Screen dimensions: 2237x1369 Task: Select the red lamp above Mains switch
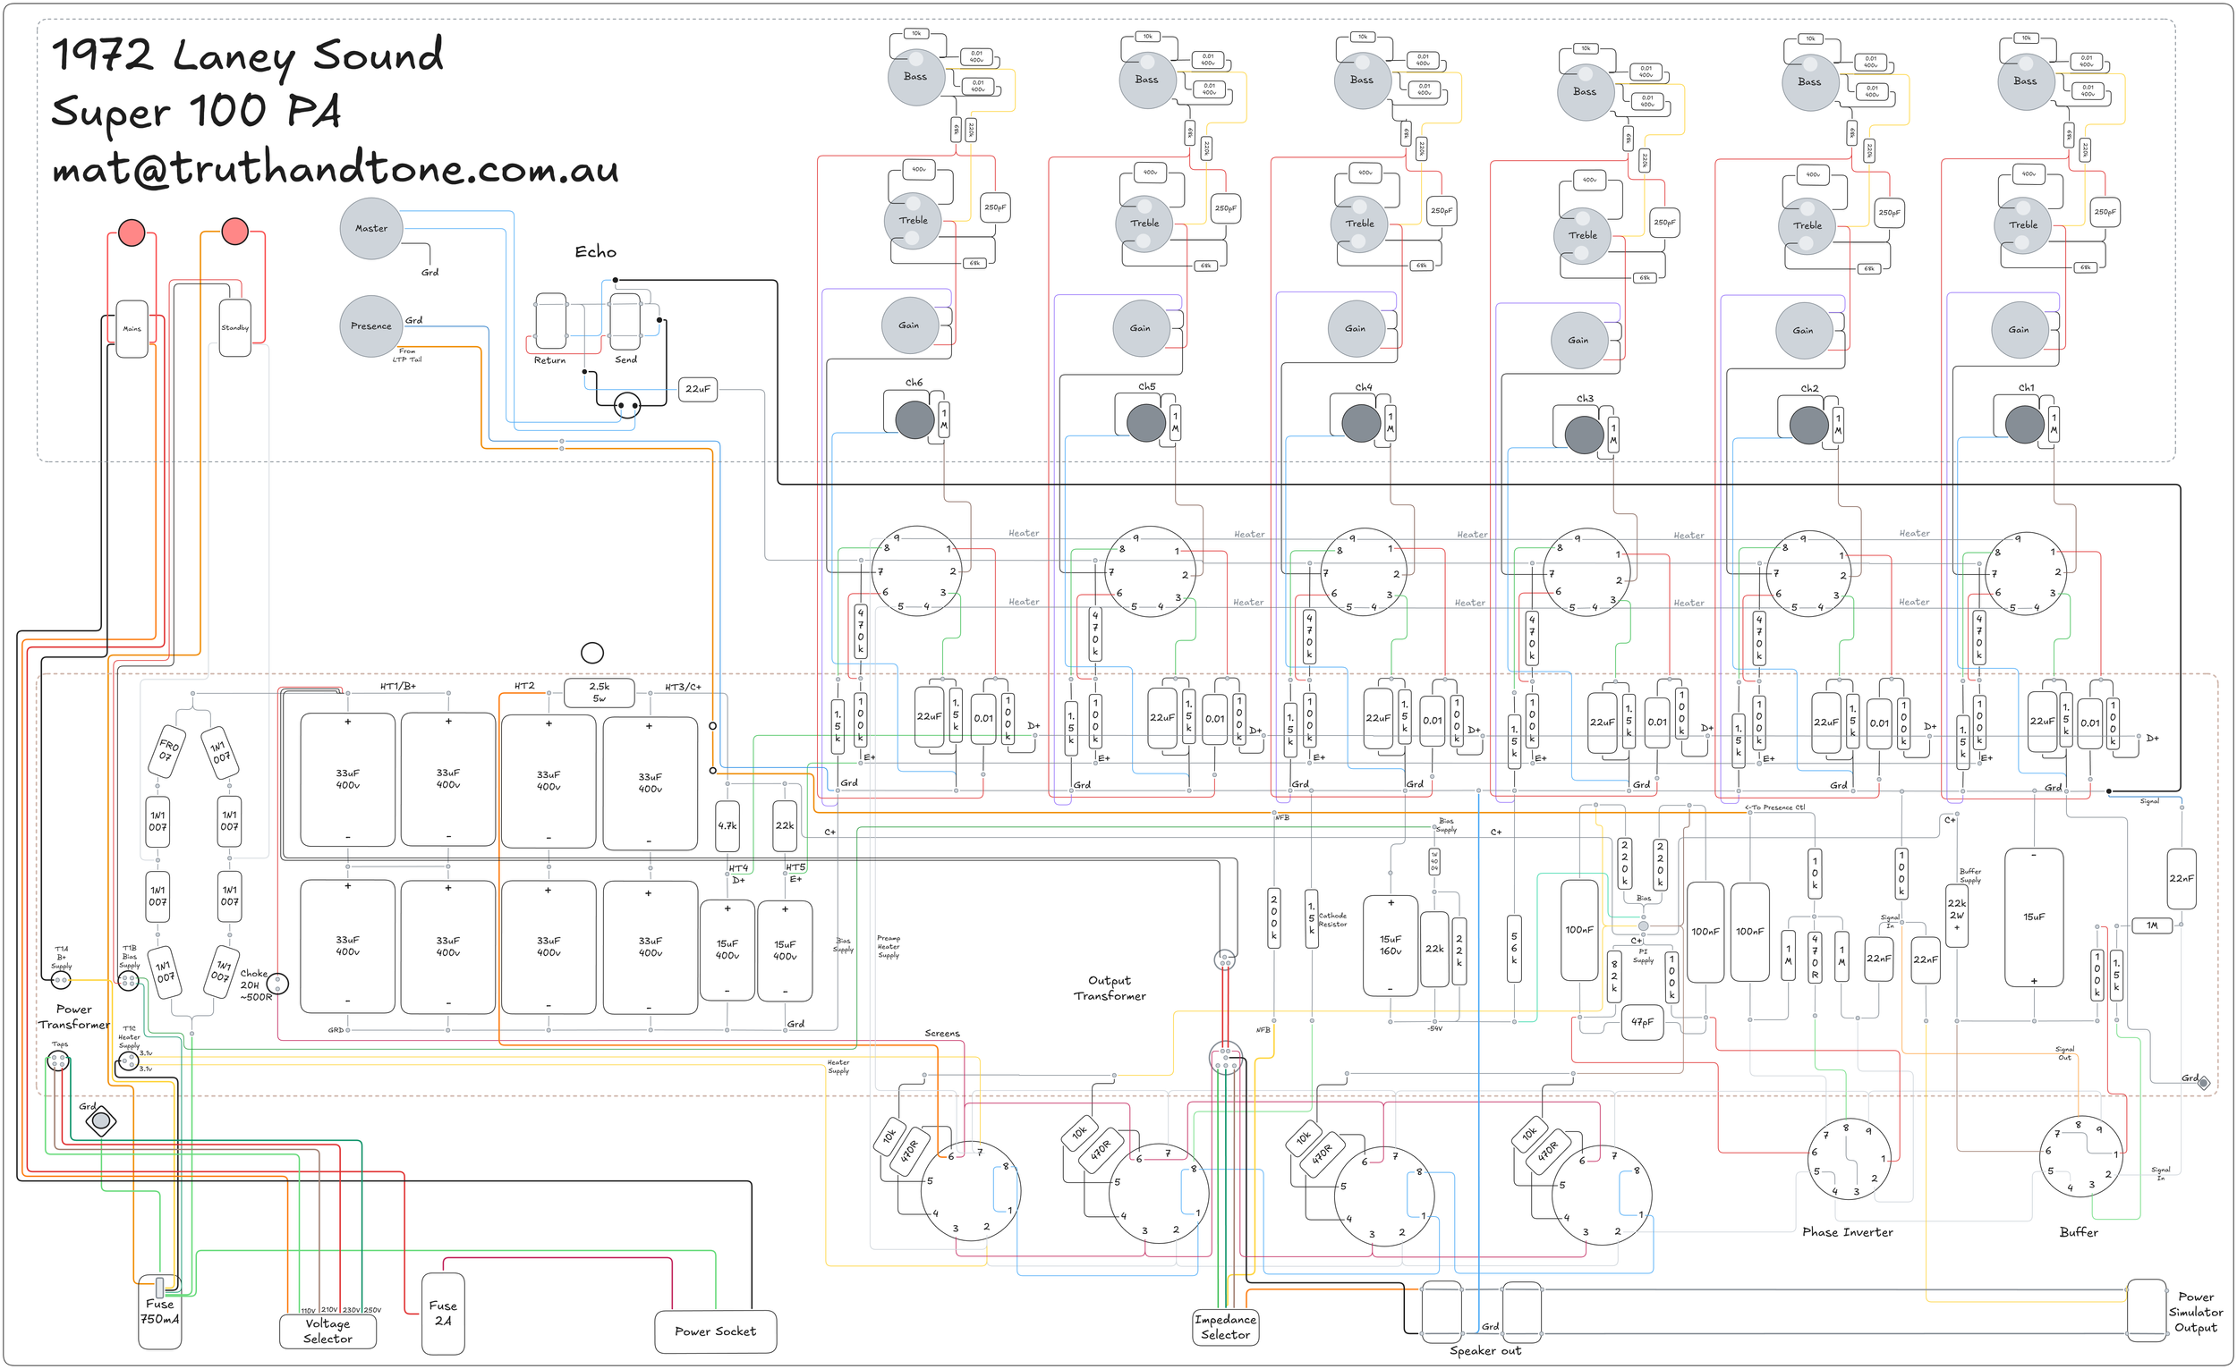[x=132, y=232]
